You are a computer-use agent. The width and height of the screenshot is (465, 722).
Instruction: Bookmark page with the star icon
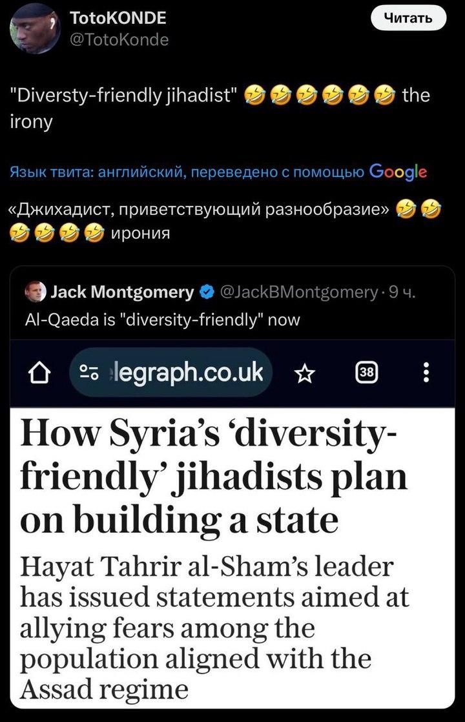pos(305,373)
